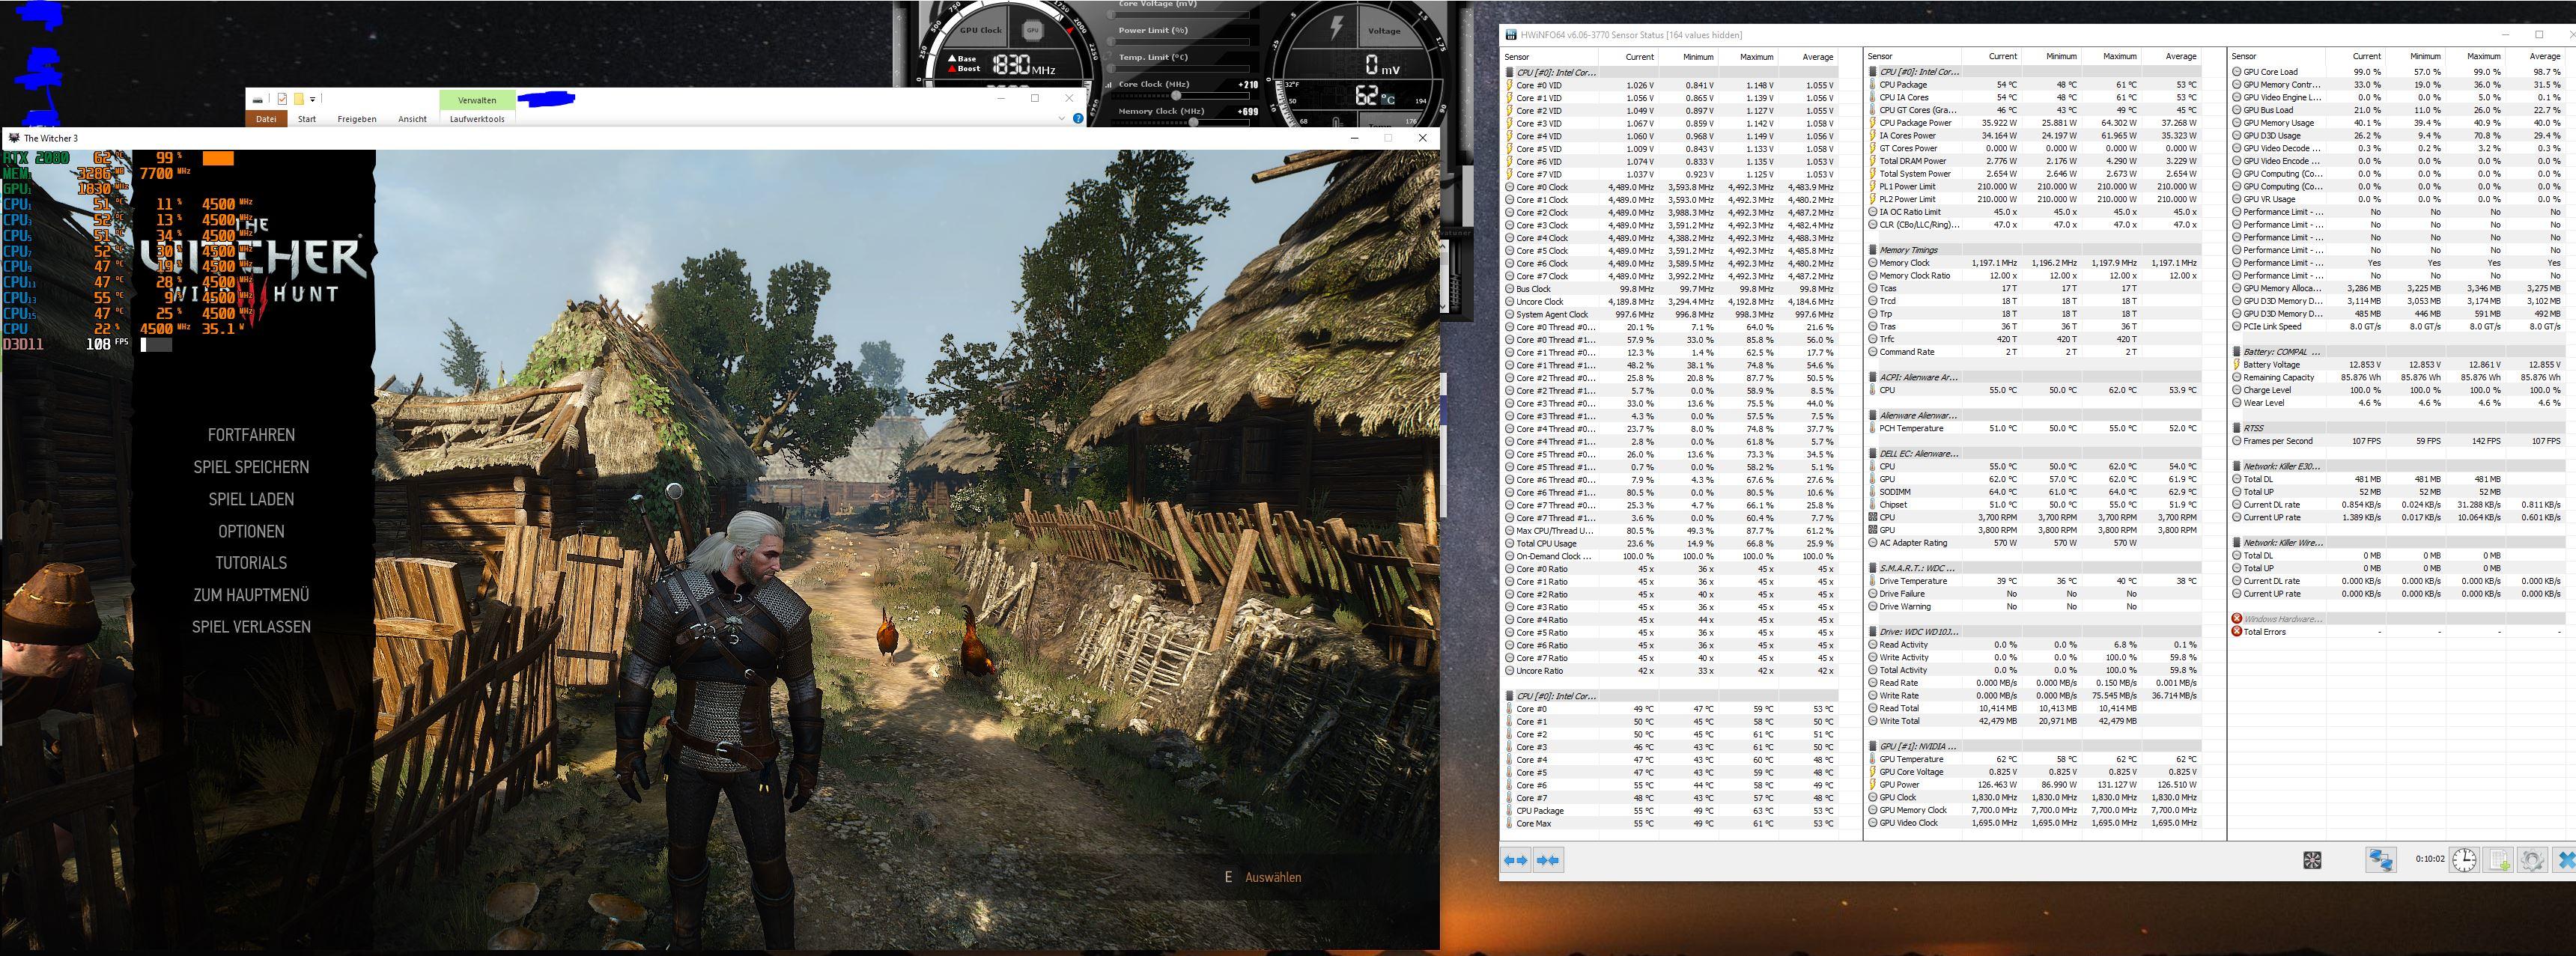Click icon beside PCH Temperature row
Viewport: 2576px width, 956px height.
pyautogui.click(x=1873, y=428)
